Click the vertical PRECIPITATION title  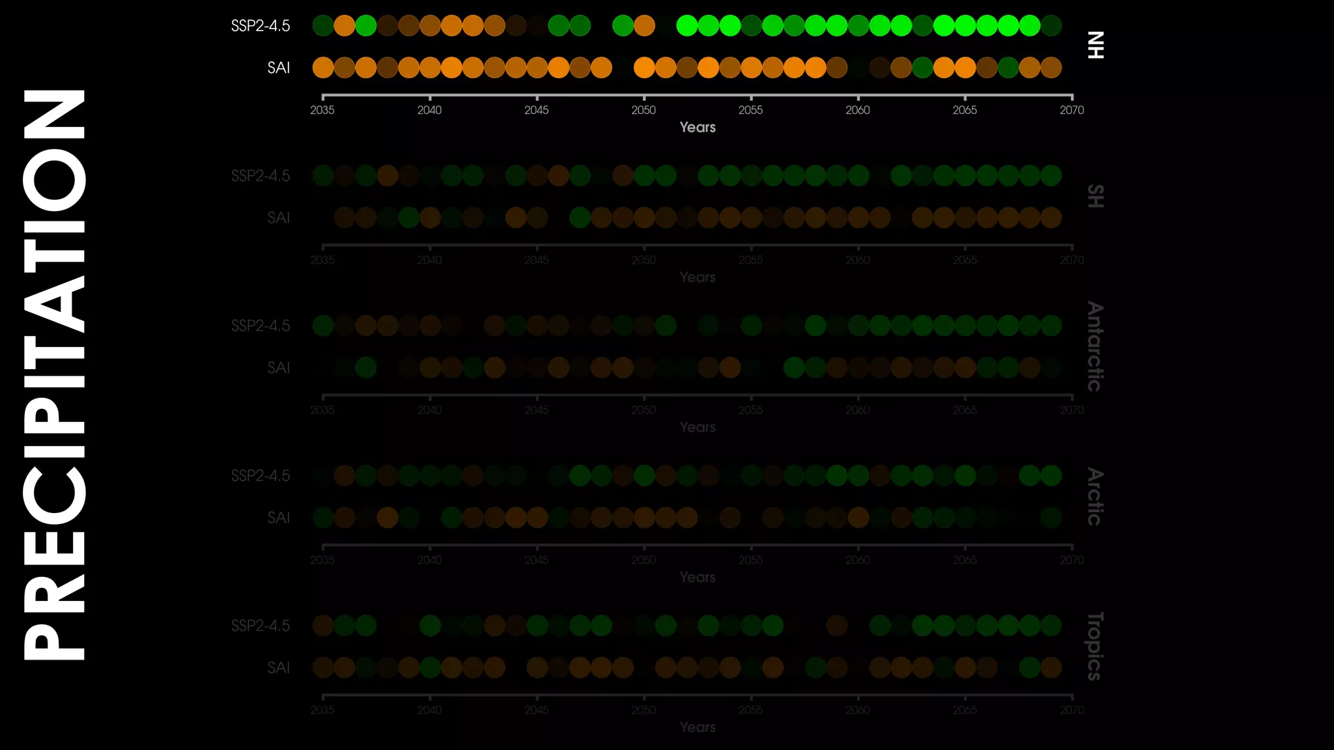click(x=55, y=375)
